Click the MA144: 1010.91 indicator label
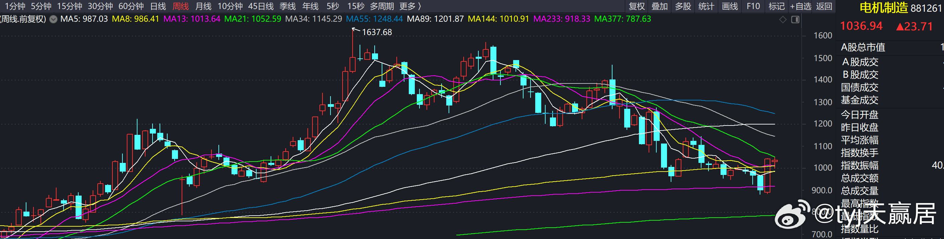 (x=498, y=19)
